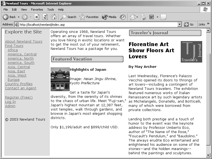Open the Media pane
212x159 pixels.
point(109,17)
